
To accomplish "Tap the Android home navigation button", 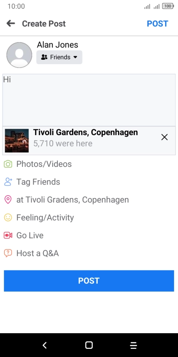I will click(89, 345).
